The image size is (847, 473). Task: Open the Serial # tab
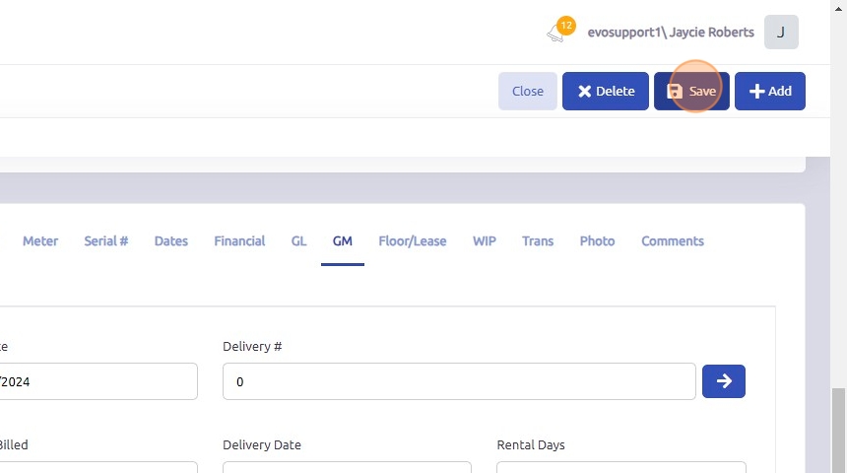point(106,241)
